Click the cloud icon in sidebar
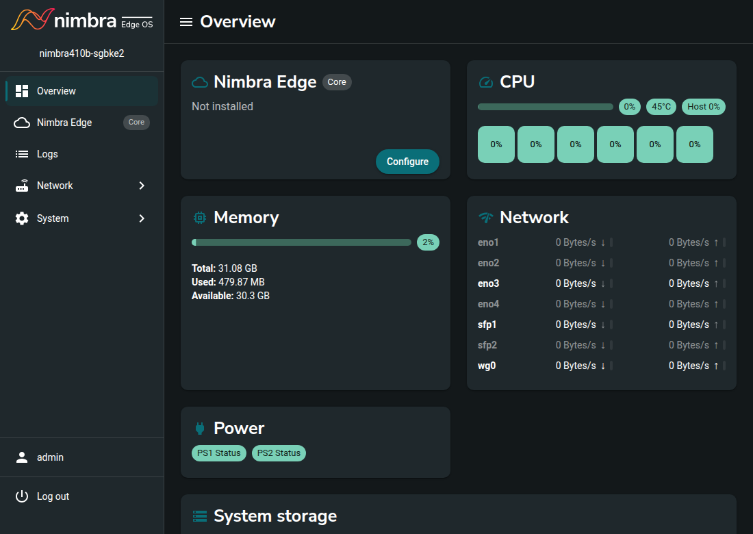The width and height of the screenshot is (753, 534). 22,123
